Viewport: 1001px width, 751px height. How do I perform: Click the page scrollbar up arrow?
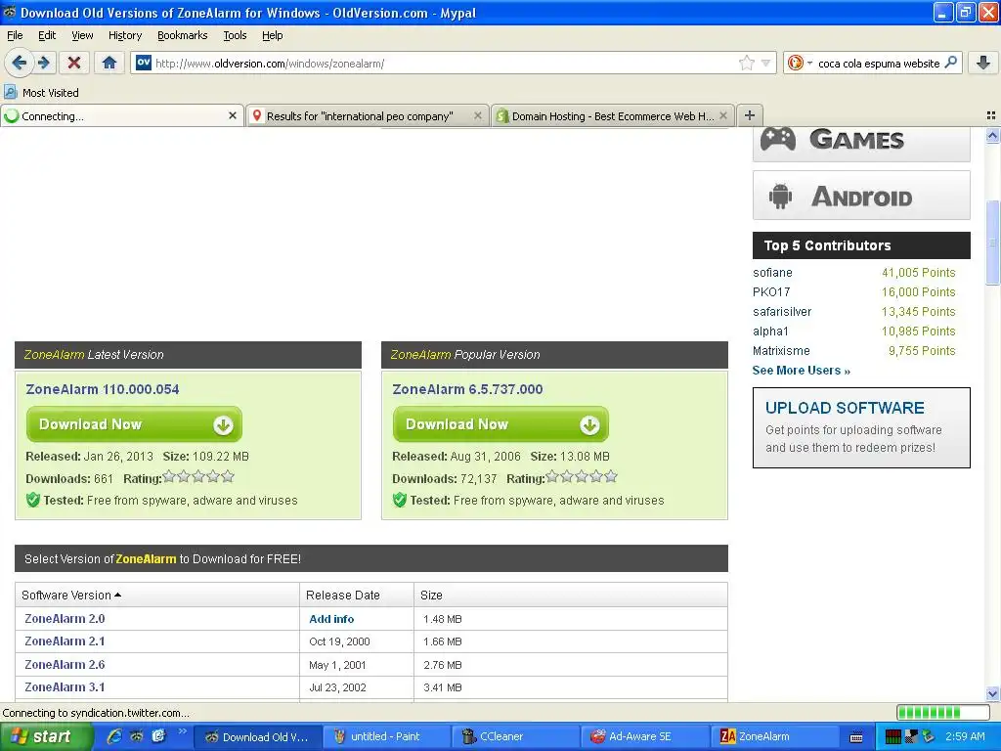click(992, 135)
